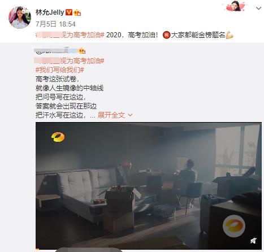Click the heart-framed avatar decoration top right

point(236,6)
